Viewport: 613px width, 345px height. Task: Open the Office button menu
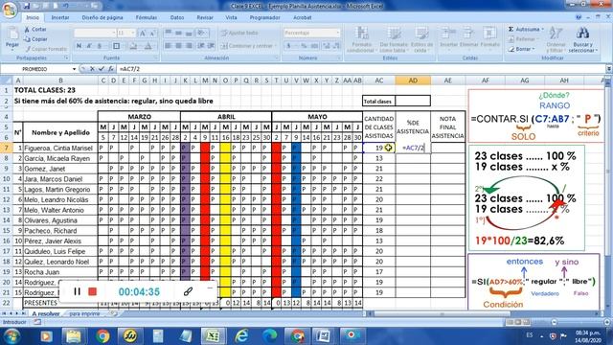[10, 10]
